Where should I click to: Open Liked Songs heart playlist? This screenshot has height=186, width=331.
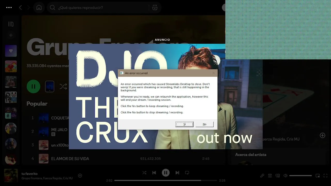click(x=11, y=51)
